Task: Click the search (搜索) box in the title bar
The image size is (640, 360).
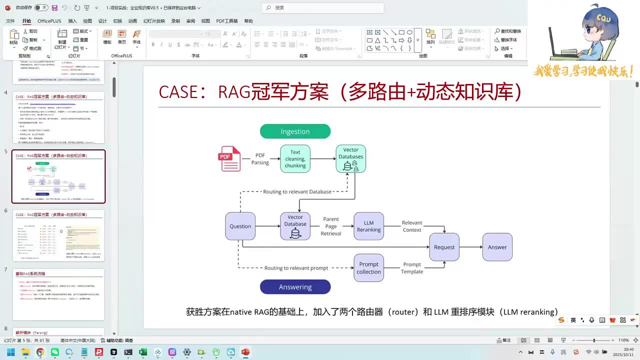Action: tap(323, 8)
